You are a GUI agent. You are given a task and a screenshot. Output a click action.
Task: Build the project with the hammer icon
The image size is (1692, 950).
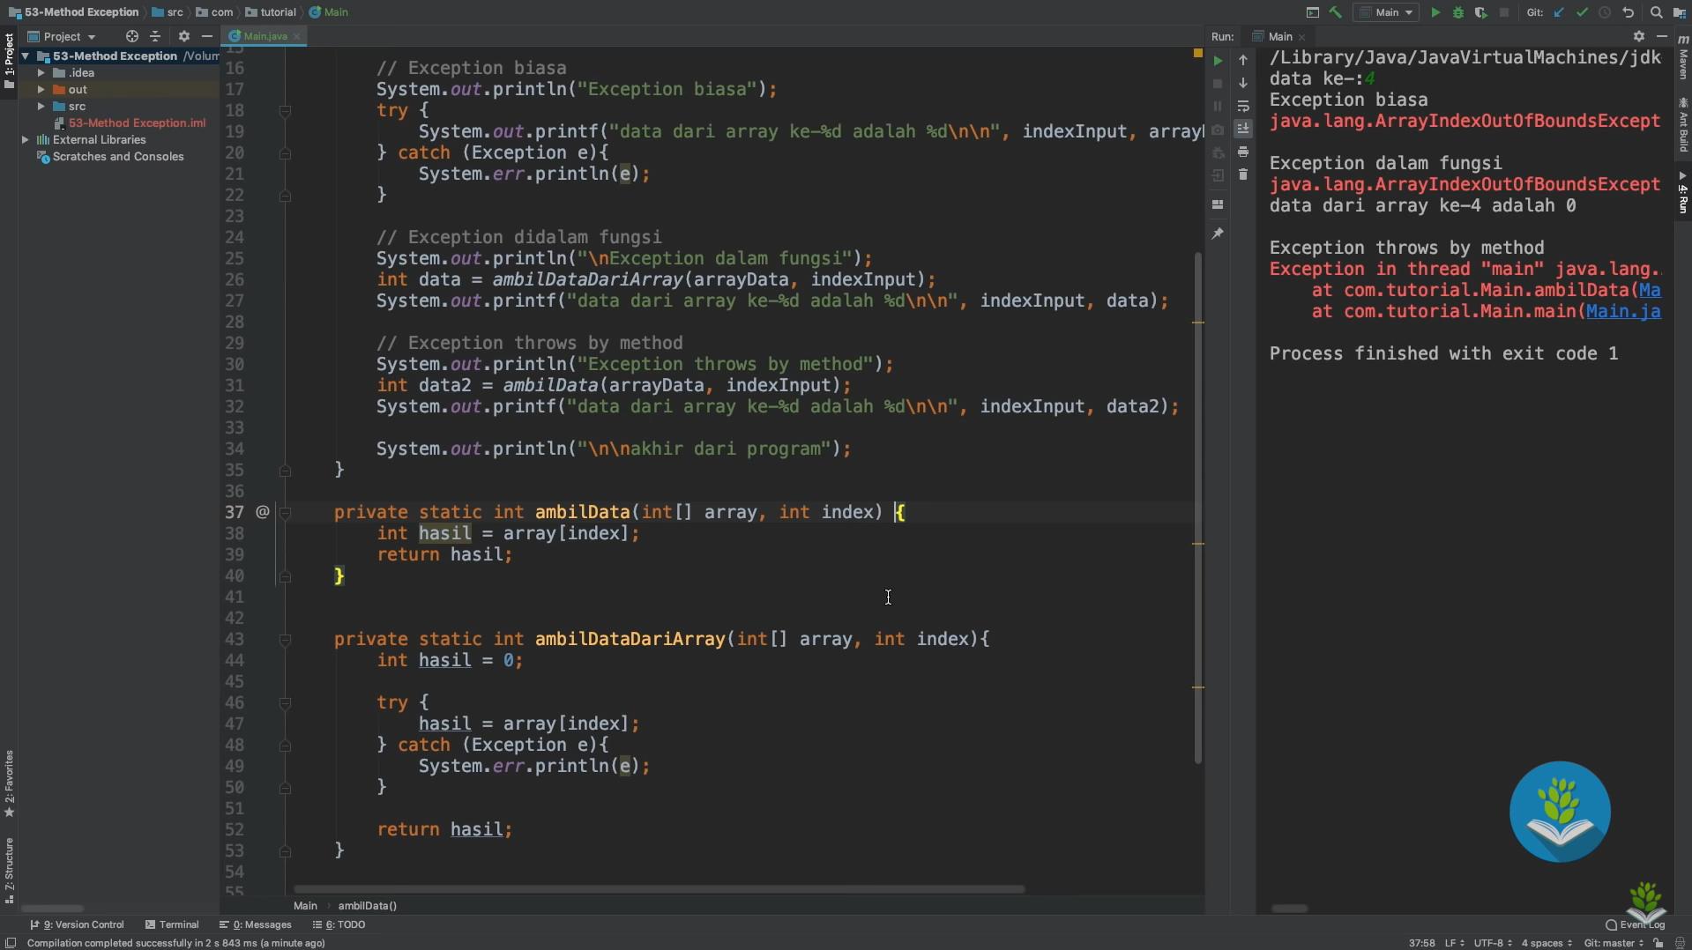click(1335, 12)
